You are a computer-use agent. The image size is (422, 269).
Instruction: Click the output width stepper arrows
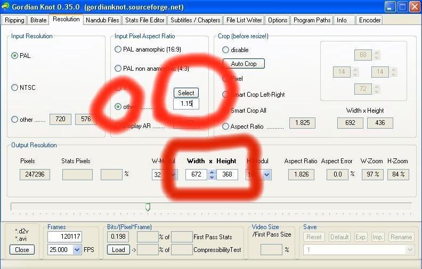click(212, 175)
